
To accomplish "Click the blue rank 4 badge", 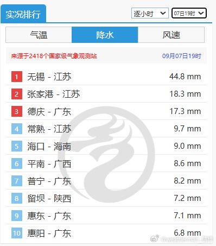I will point(17,129).
